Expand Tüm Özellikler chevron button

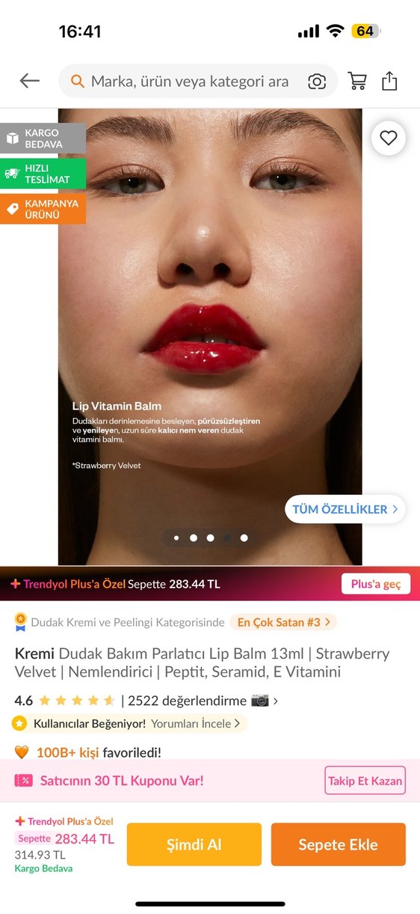click(x=345, y=509)
